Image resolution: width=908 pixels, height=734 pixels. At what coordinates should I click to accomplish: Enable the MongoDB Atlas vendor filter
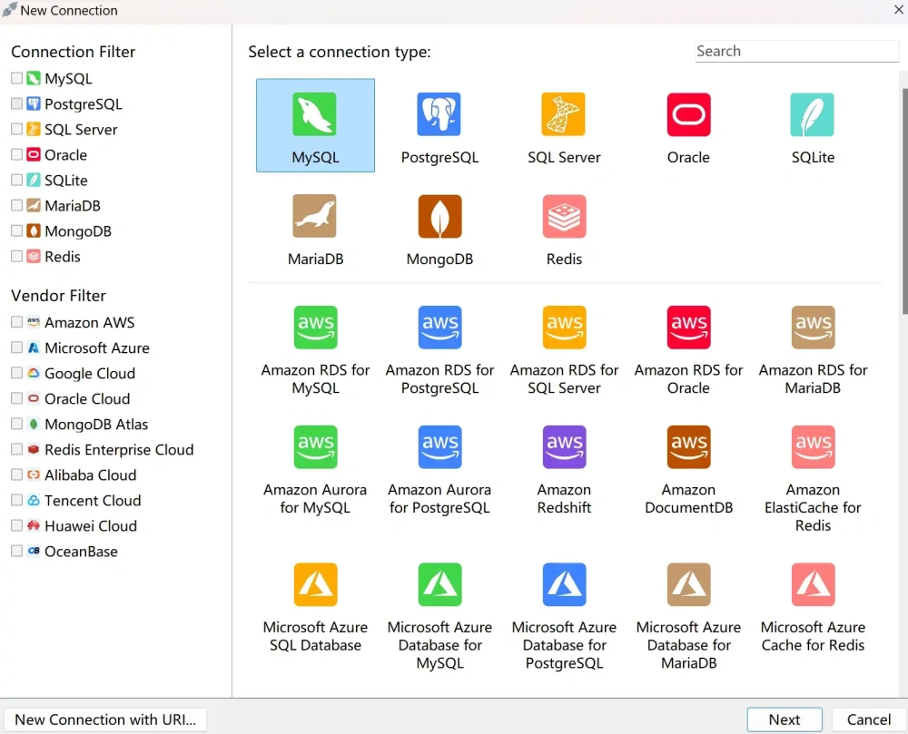[x=16, y=424]
